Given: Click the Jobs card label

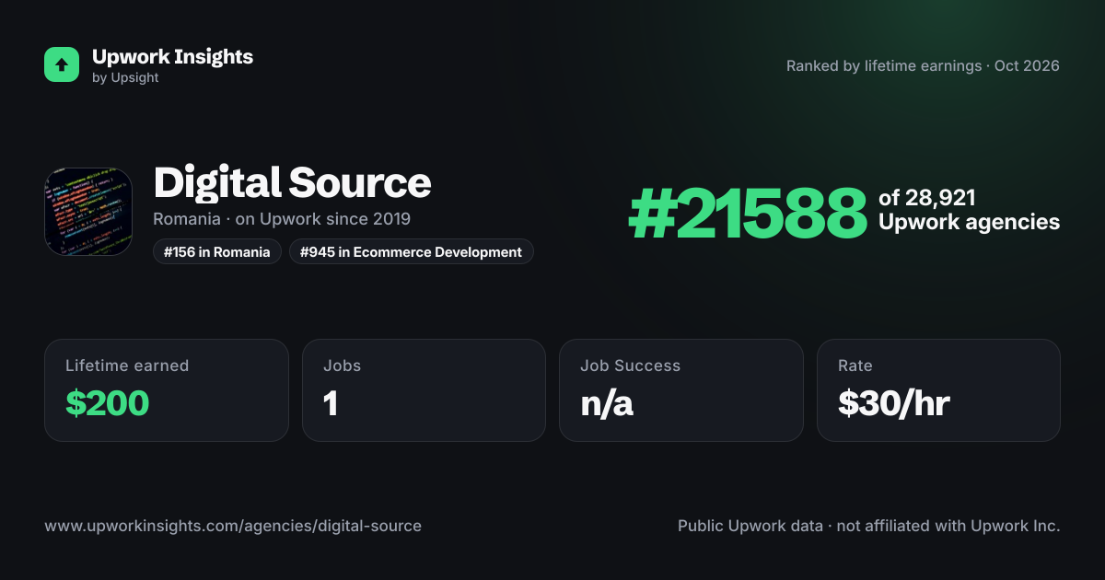Looking at the screenshot, I should [343, 365].
